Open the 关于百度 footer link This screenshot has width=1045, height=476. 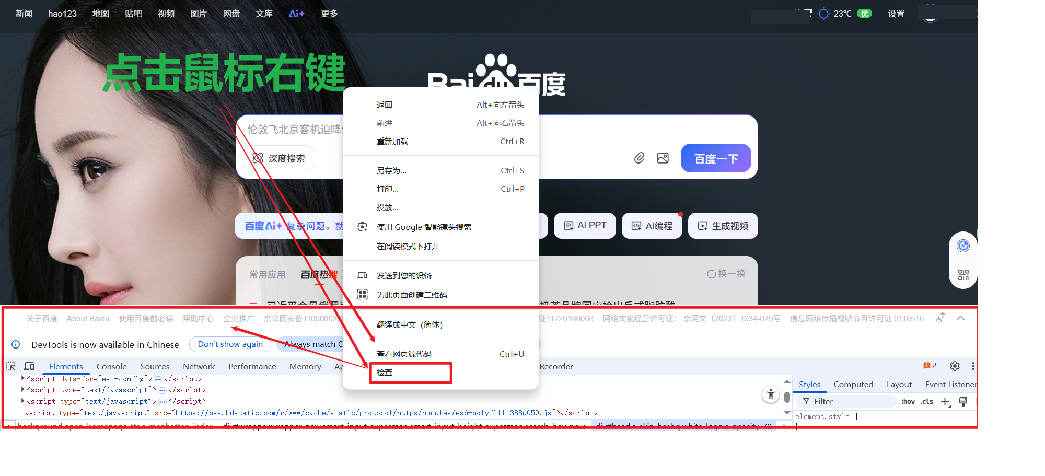pos(41,318)
